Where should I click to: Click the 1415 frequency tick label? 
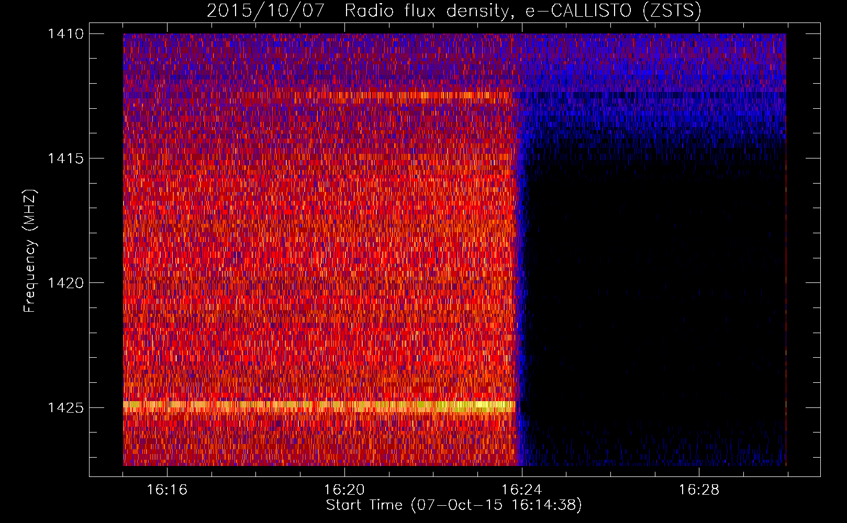65,158
